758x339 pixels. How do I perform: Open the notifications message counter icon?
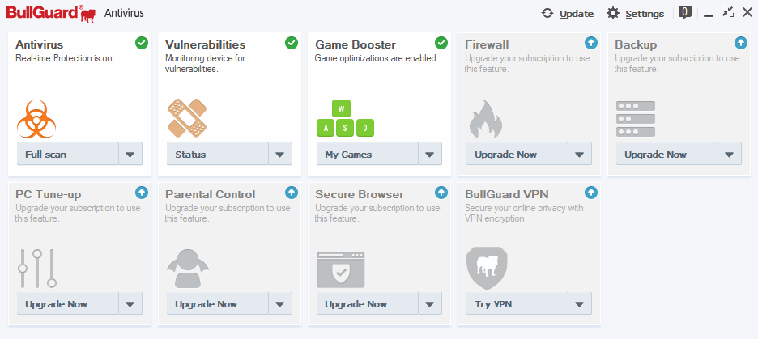pyautogui.click(x=684, y=12)
